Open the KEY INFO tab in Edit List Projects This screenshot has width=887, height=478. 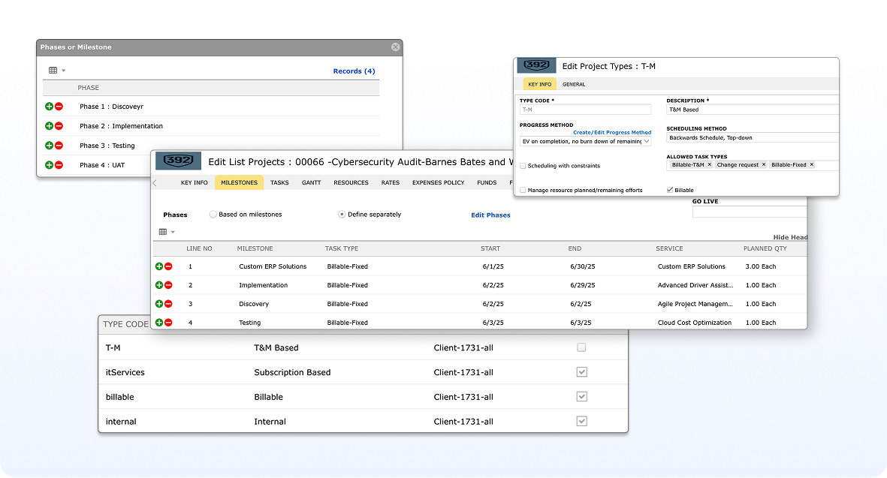click(x=194, y=182)
